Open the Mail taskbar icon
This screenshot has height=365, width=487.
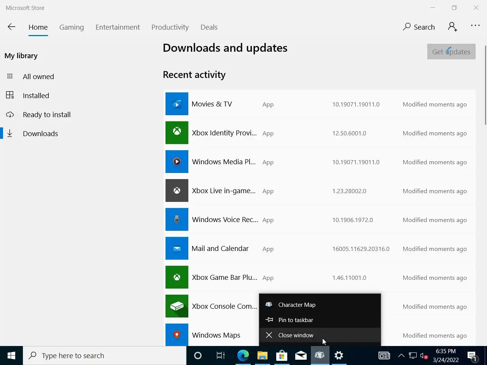[301, 355]
